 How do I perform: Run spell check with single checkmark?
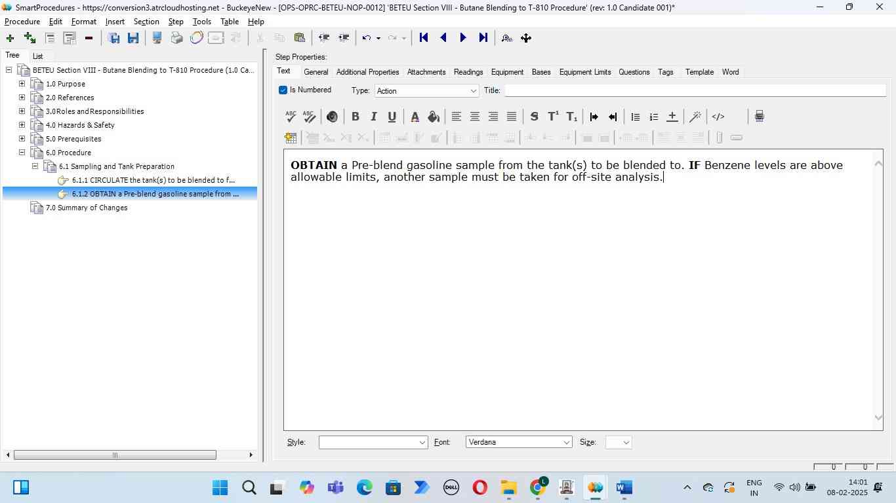pyautogui.click(x=291, y=117)
